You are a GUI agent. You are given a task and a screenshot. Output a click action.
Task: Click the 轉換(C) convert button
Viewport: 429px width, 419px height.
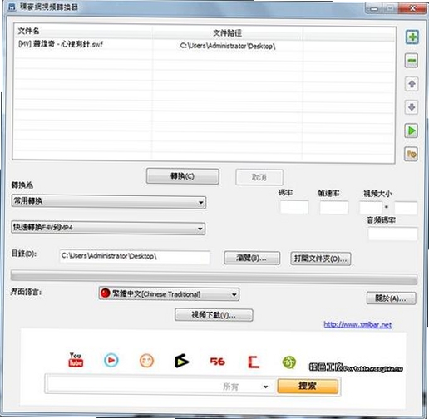(183, 176)
